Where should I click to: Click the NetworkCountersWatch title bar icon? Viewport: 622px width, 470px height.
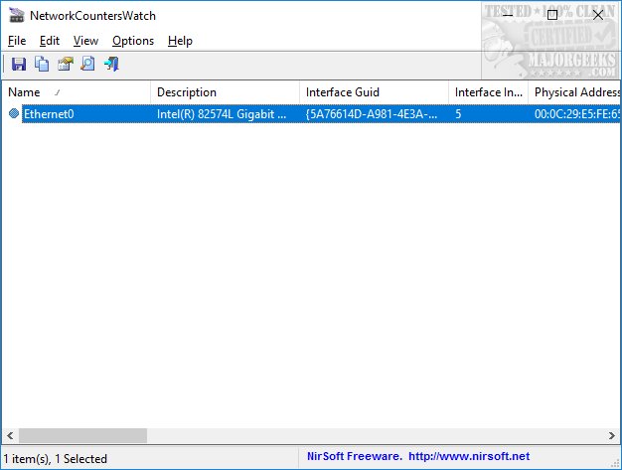[x=17, y=16]
